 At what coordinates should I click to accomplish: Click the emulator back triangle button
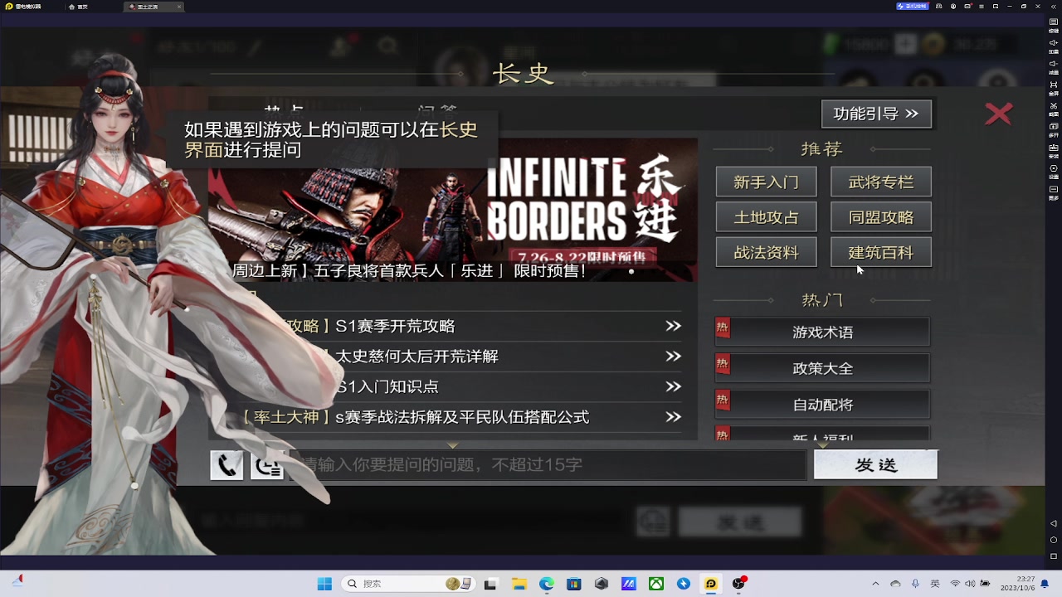pyautogui.click(x=1054, y=523)
